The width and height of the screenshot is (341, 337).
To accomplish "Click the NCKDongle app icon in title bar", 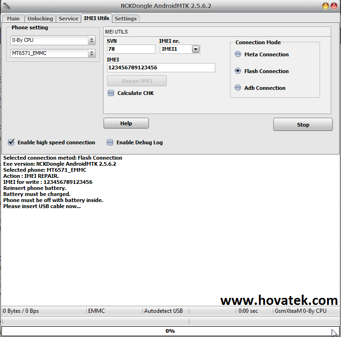I will point(7,6).
